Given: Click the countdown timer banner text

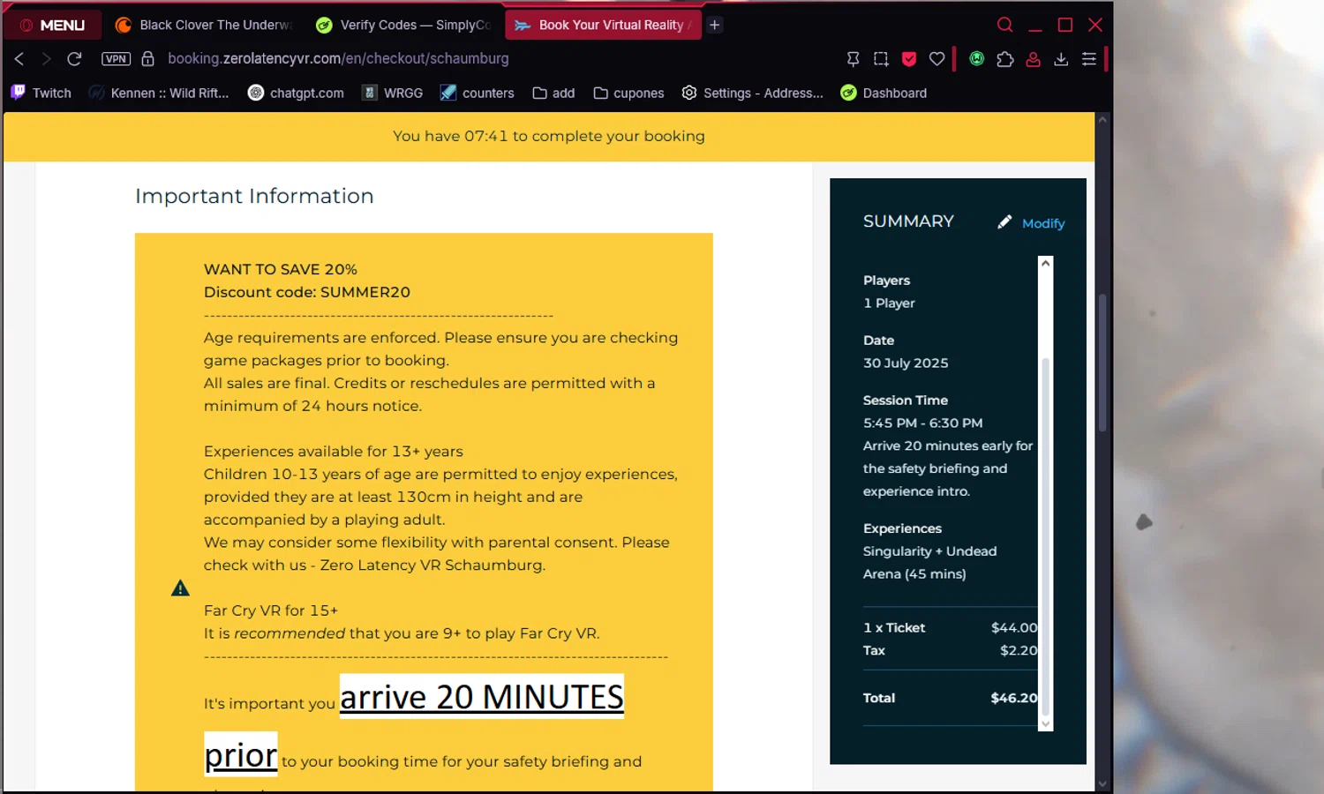Looking at the screenshot, I should point(549,136).
